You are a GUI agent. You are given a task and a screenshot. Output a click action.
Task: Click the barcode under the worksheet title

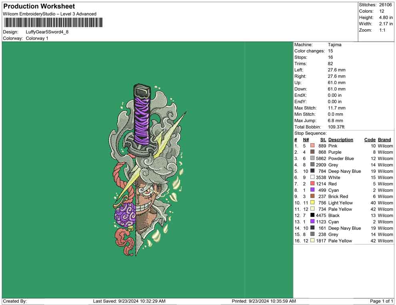pos(53,22)
